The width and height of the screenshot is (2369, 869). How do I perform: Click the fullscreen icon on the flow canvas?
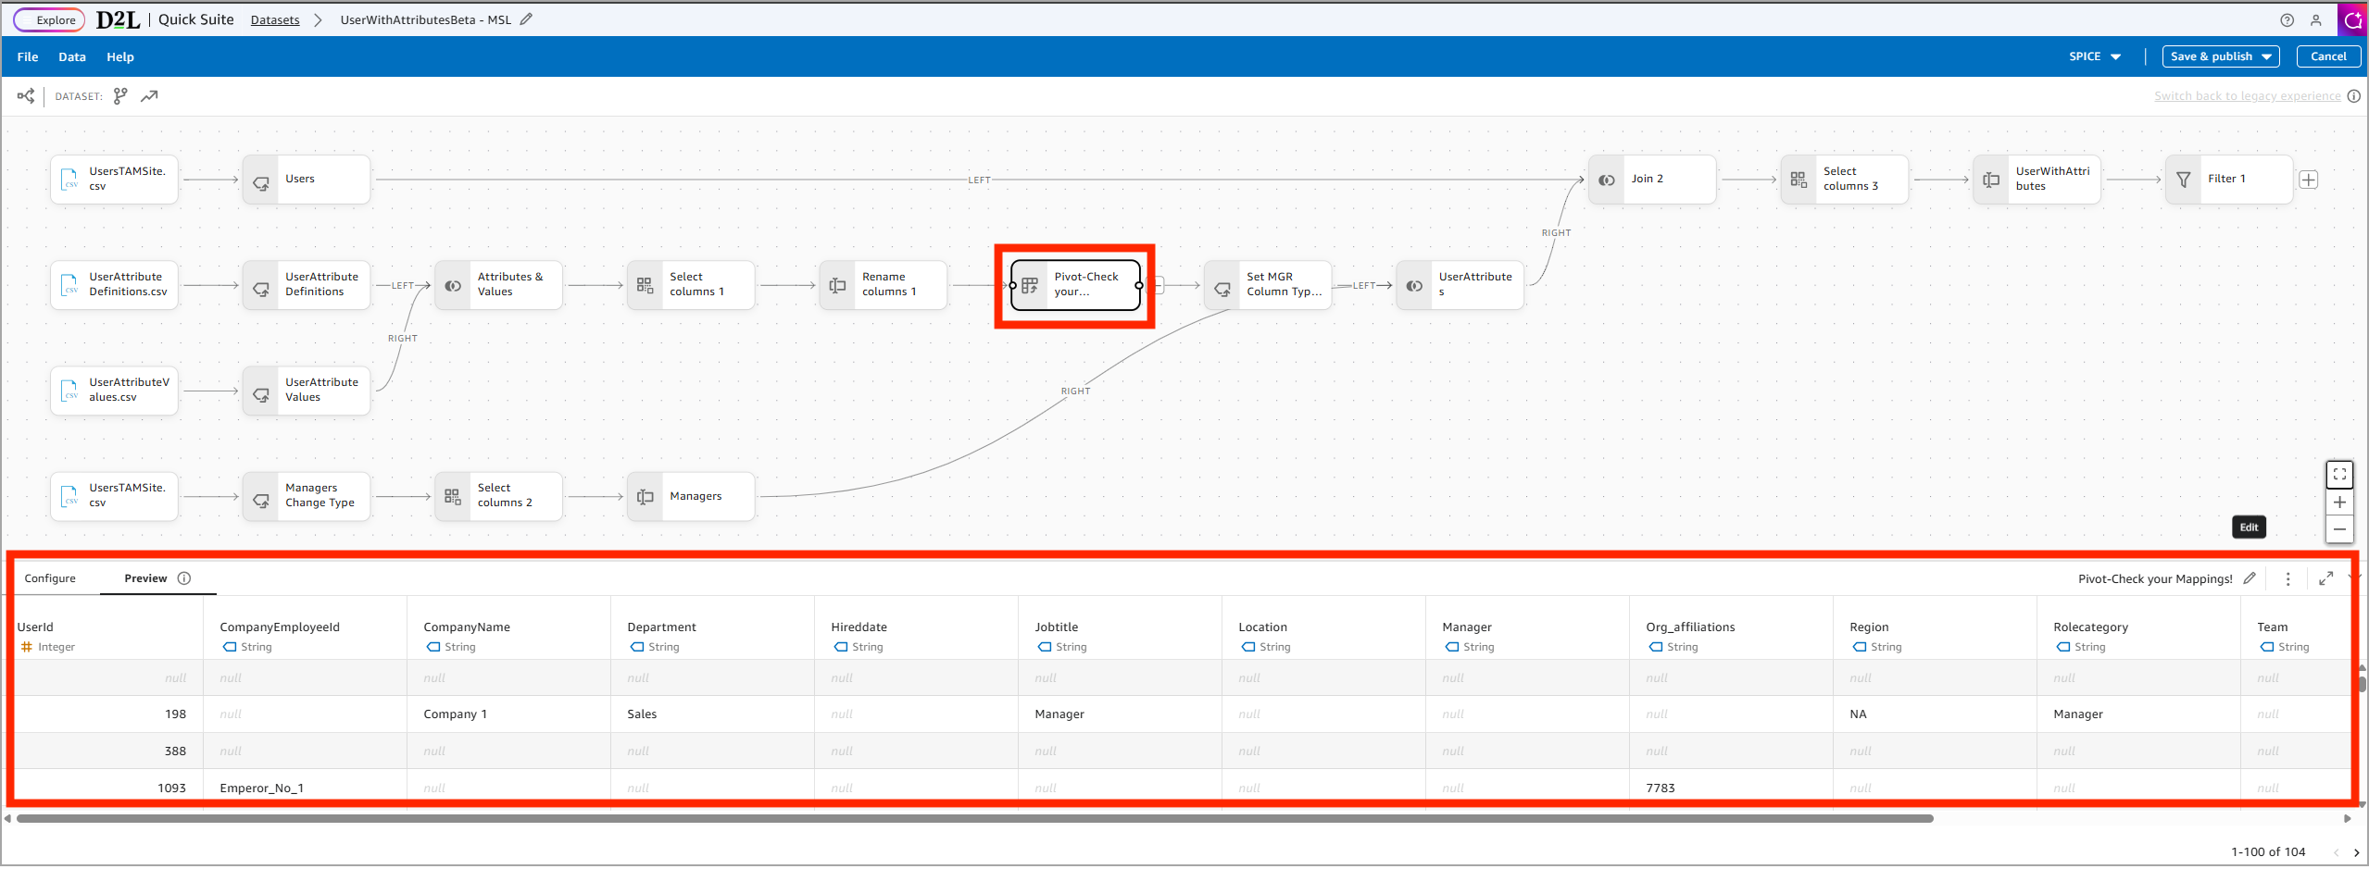point(2339,474)
